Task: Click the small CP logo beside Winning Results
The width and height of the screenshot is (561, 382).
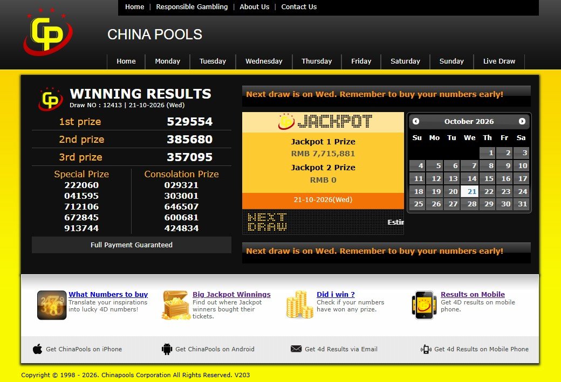Action: click(x=51, y=99)
